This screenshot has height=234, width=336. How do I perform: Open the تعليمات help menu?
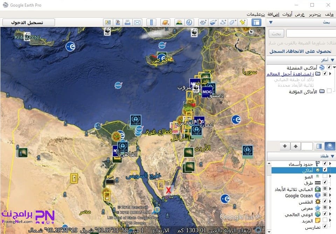tap(256, 14)
